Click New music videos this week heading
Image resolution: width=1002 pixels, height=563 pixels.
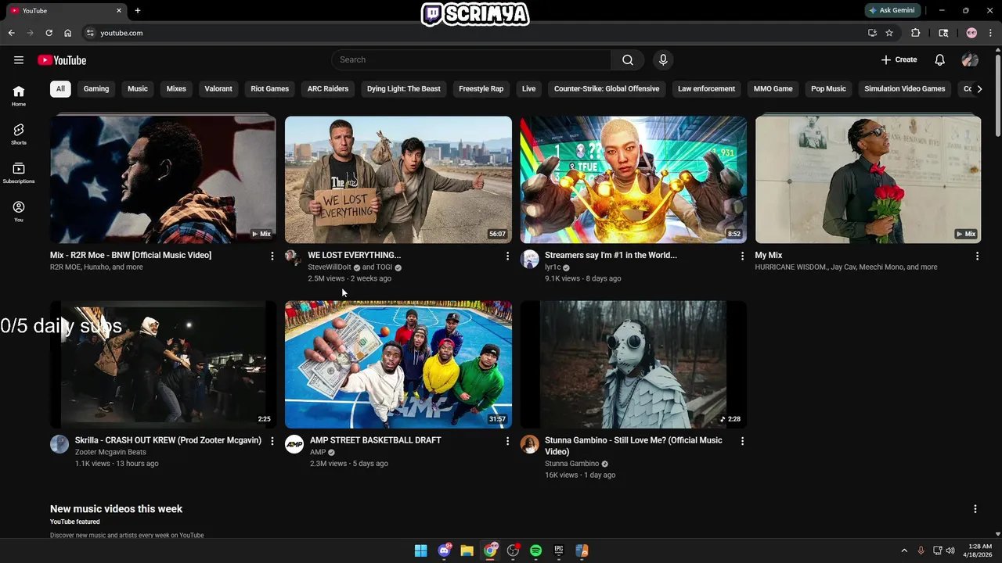click(116, 509)
